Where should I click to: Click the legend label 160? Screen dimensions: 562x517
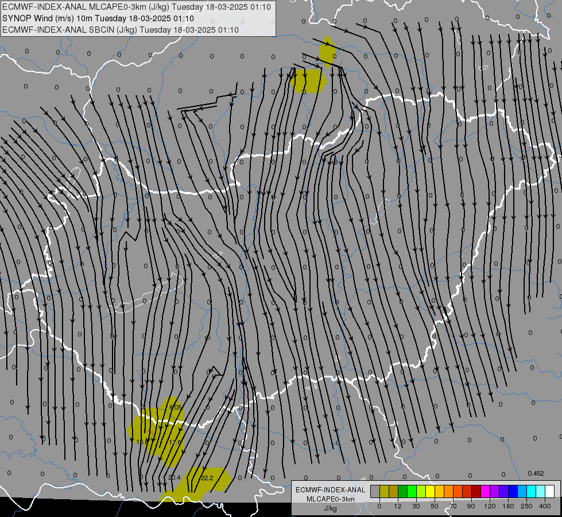(x=508, y=506)
